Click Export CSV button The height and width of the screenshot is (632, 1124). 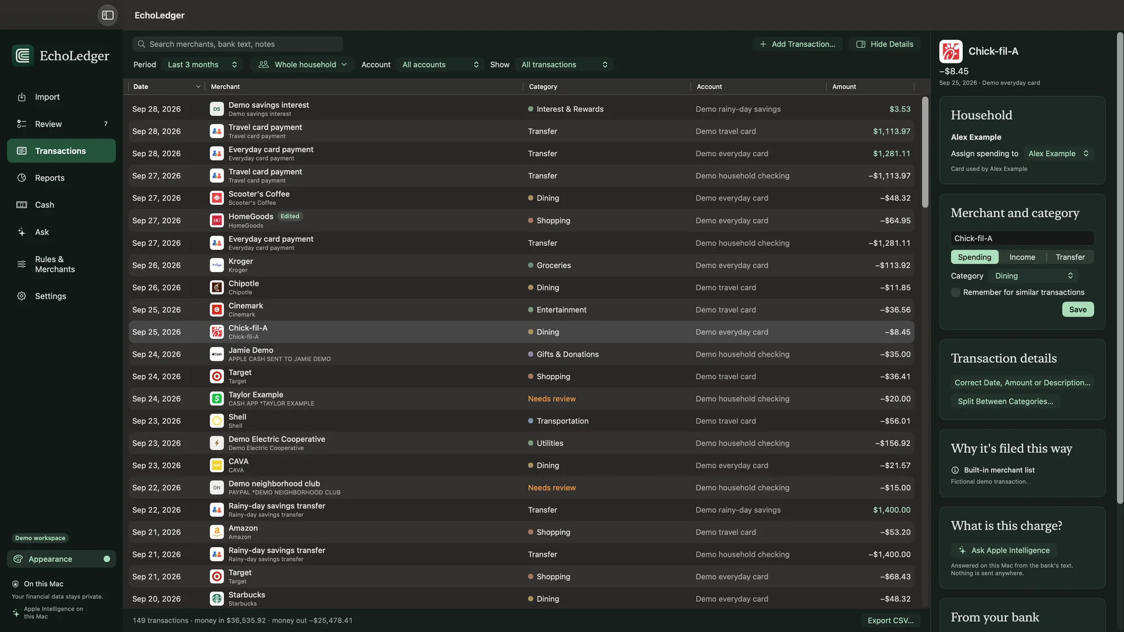coord(890,620)
